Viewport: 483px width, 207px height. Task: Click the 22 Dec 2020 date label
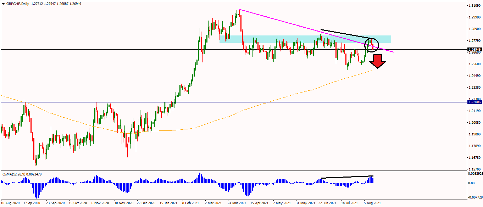click(x=146, y=203)
